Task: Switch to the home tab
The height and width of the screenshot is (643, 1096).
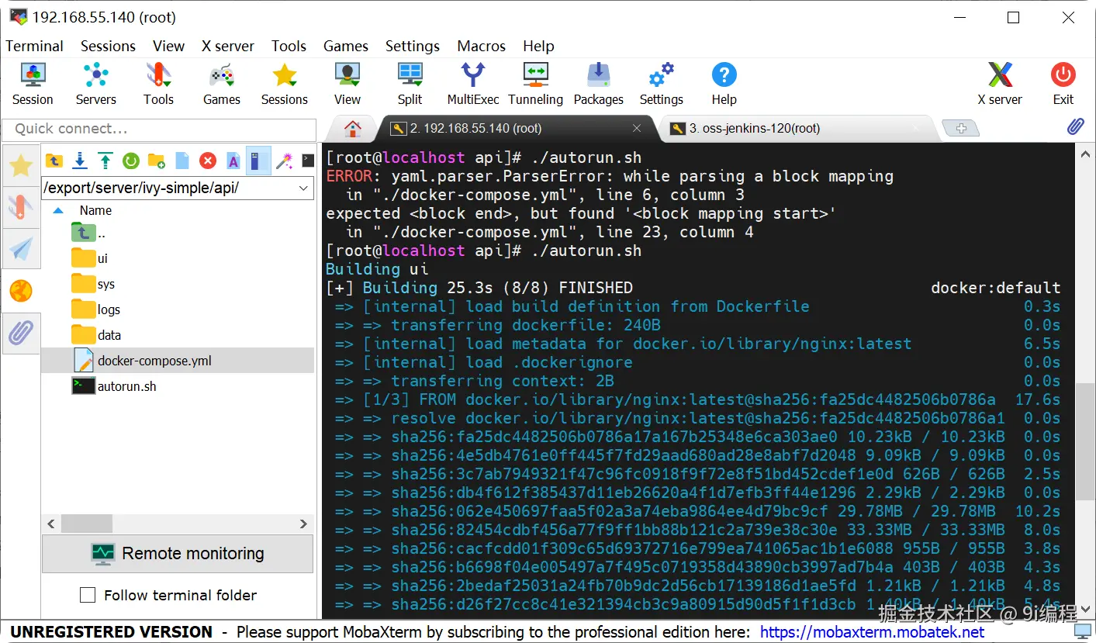Action: tap(353, 129)
